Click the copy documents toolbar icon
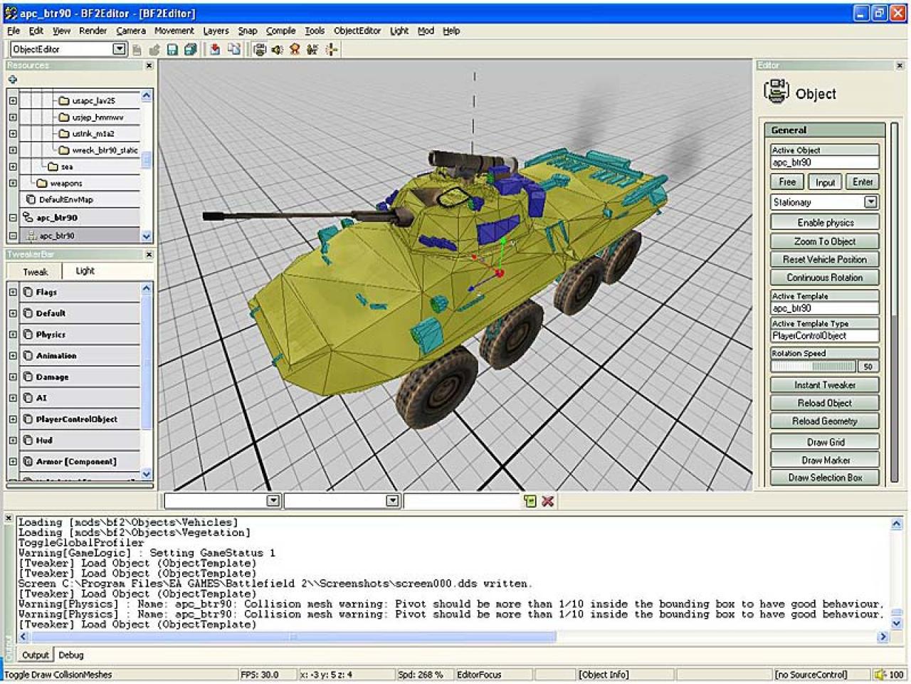 234,49
